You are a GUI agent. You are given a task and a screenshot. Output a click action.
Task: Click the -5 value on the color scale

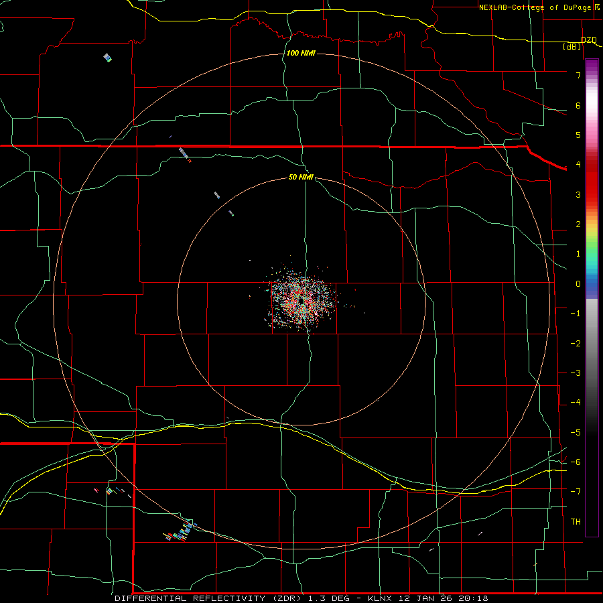coord(576,433)
